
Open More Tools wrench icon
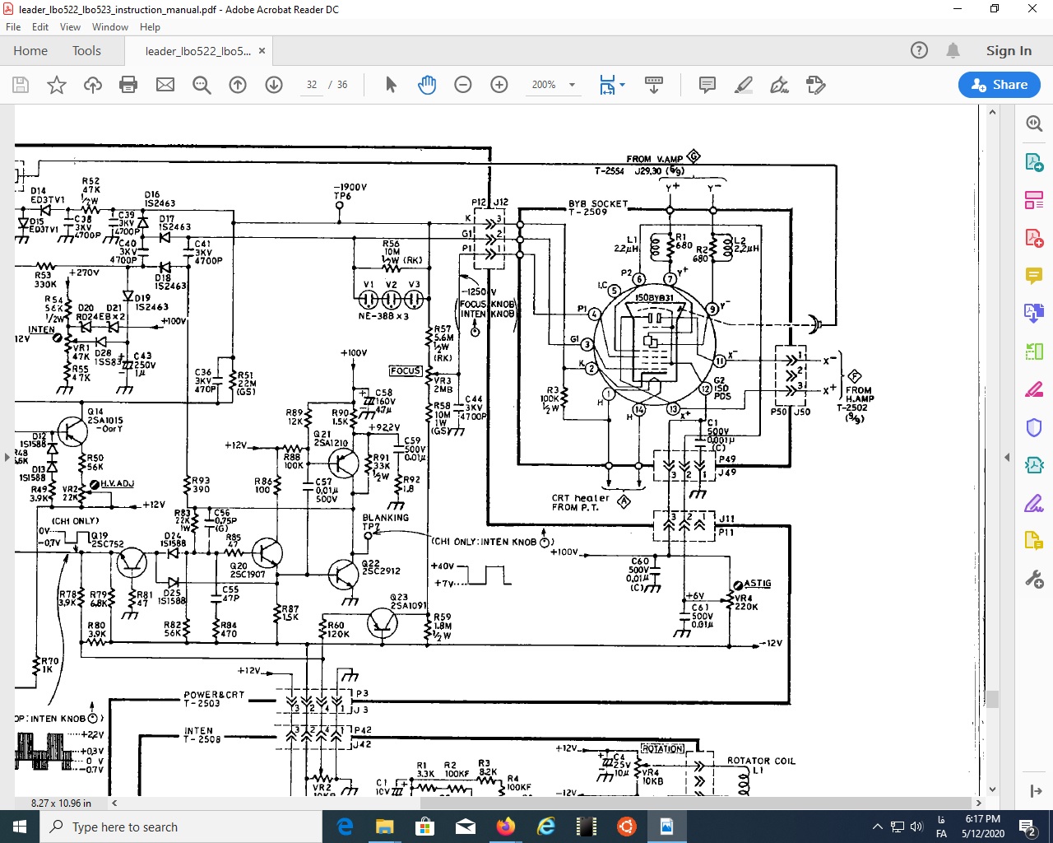click(1034, 579)
